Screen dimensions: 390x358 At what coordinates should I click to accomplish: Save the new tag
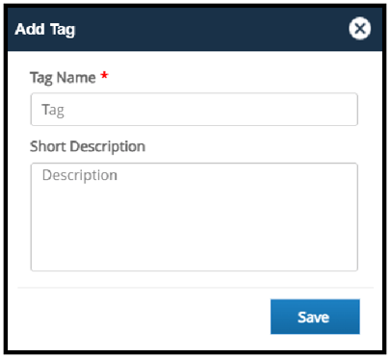[x=315, y=317]
